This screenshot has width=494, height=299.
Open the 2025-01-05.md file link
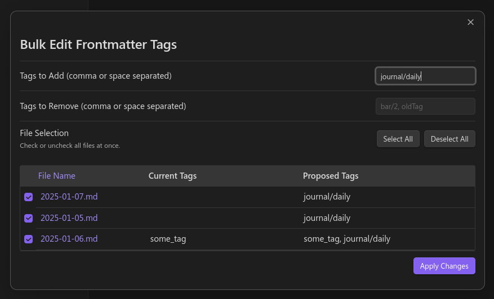point(69,218)
